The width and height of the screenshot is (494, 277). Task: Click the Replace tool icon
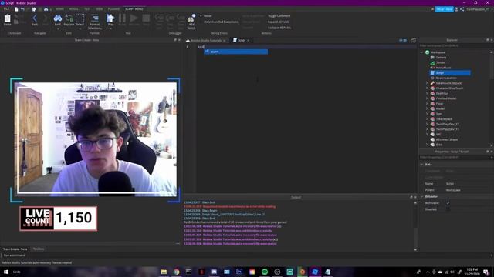(69, 18)
